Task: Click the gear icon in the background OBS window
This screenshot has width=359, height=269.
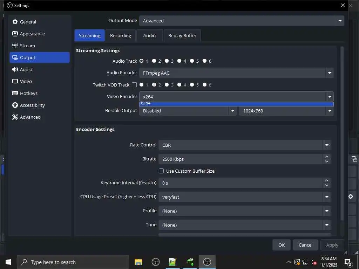Action: point(351,196)
